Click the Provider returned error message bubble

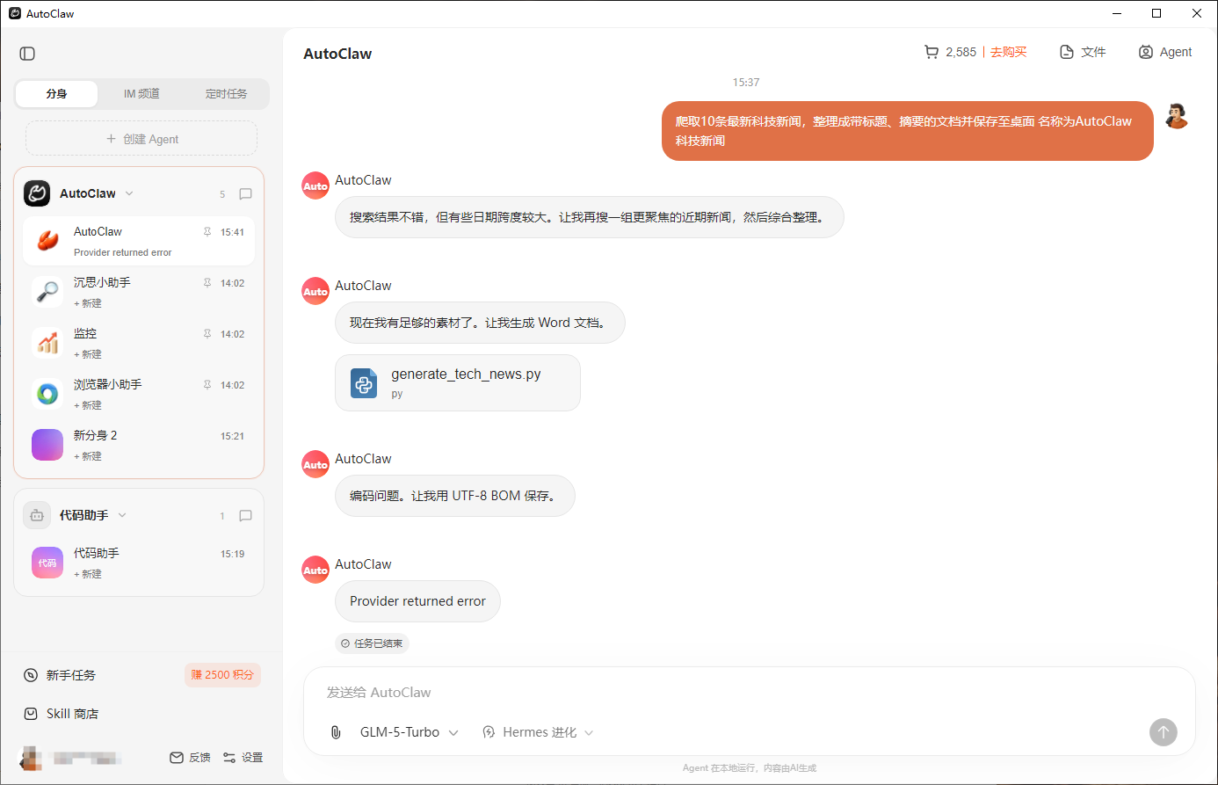(417, 601)
